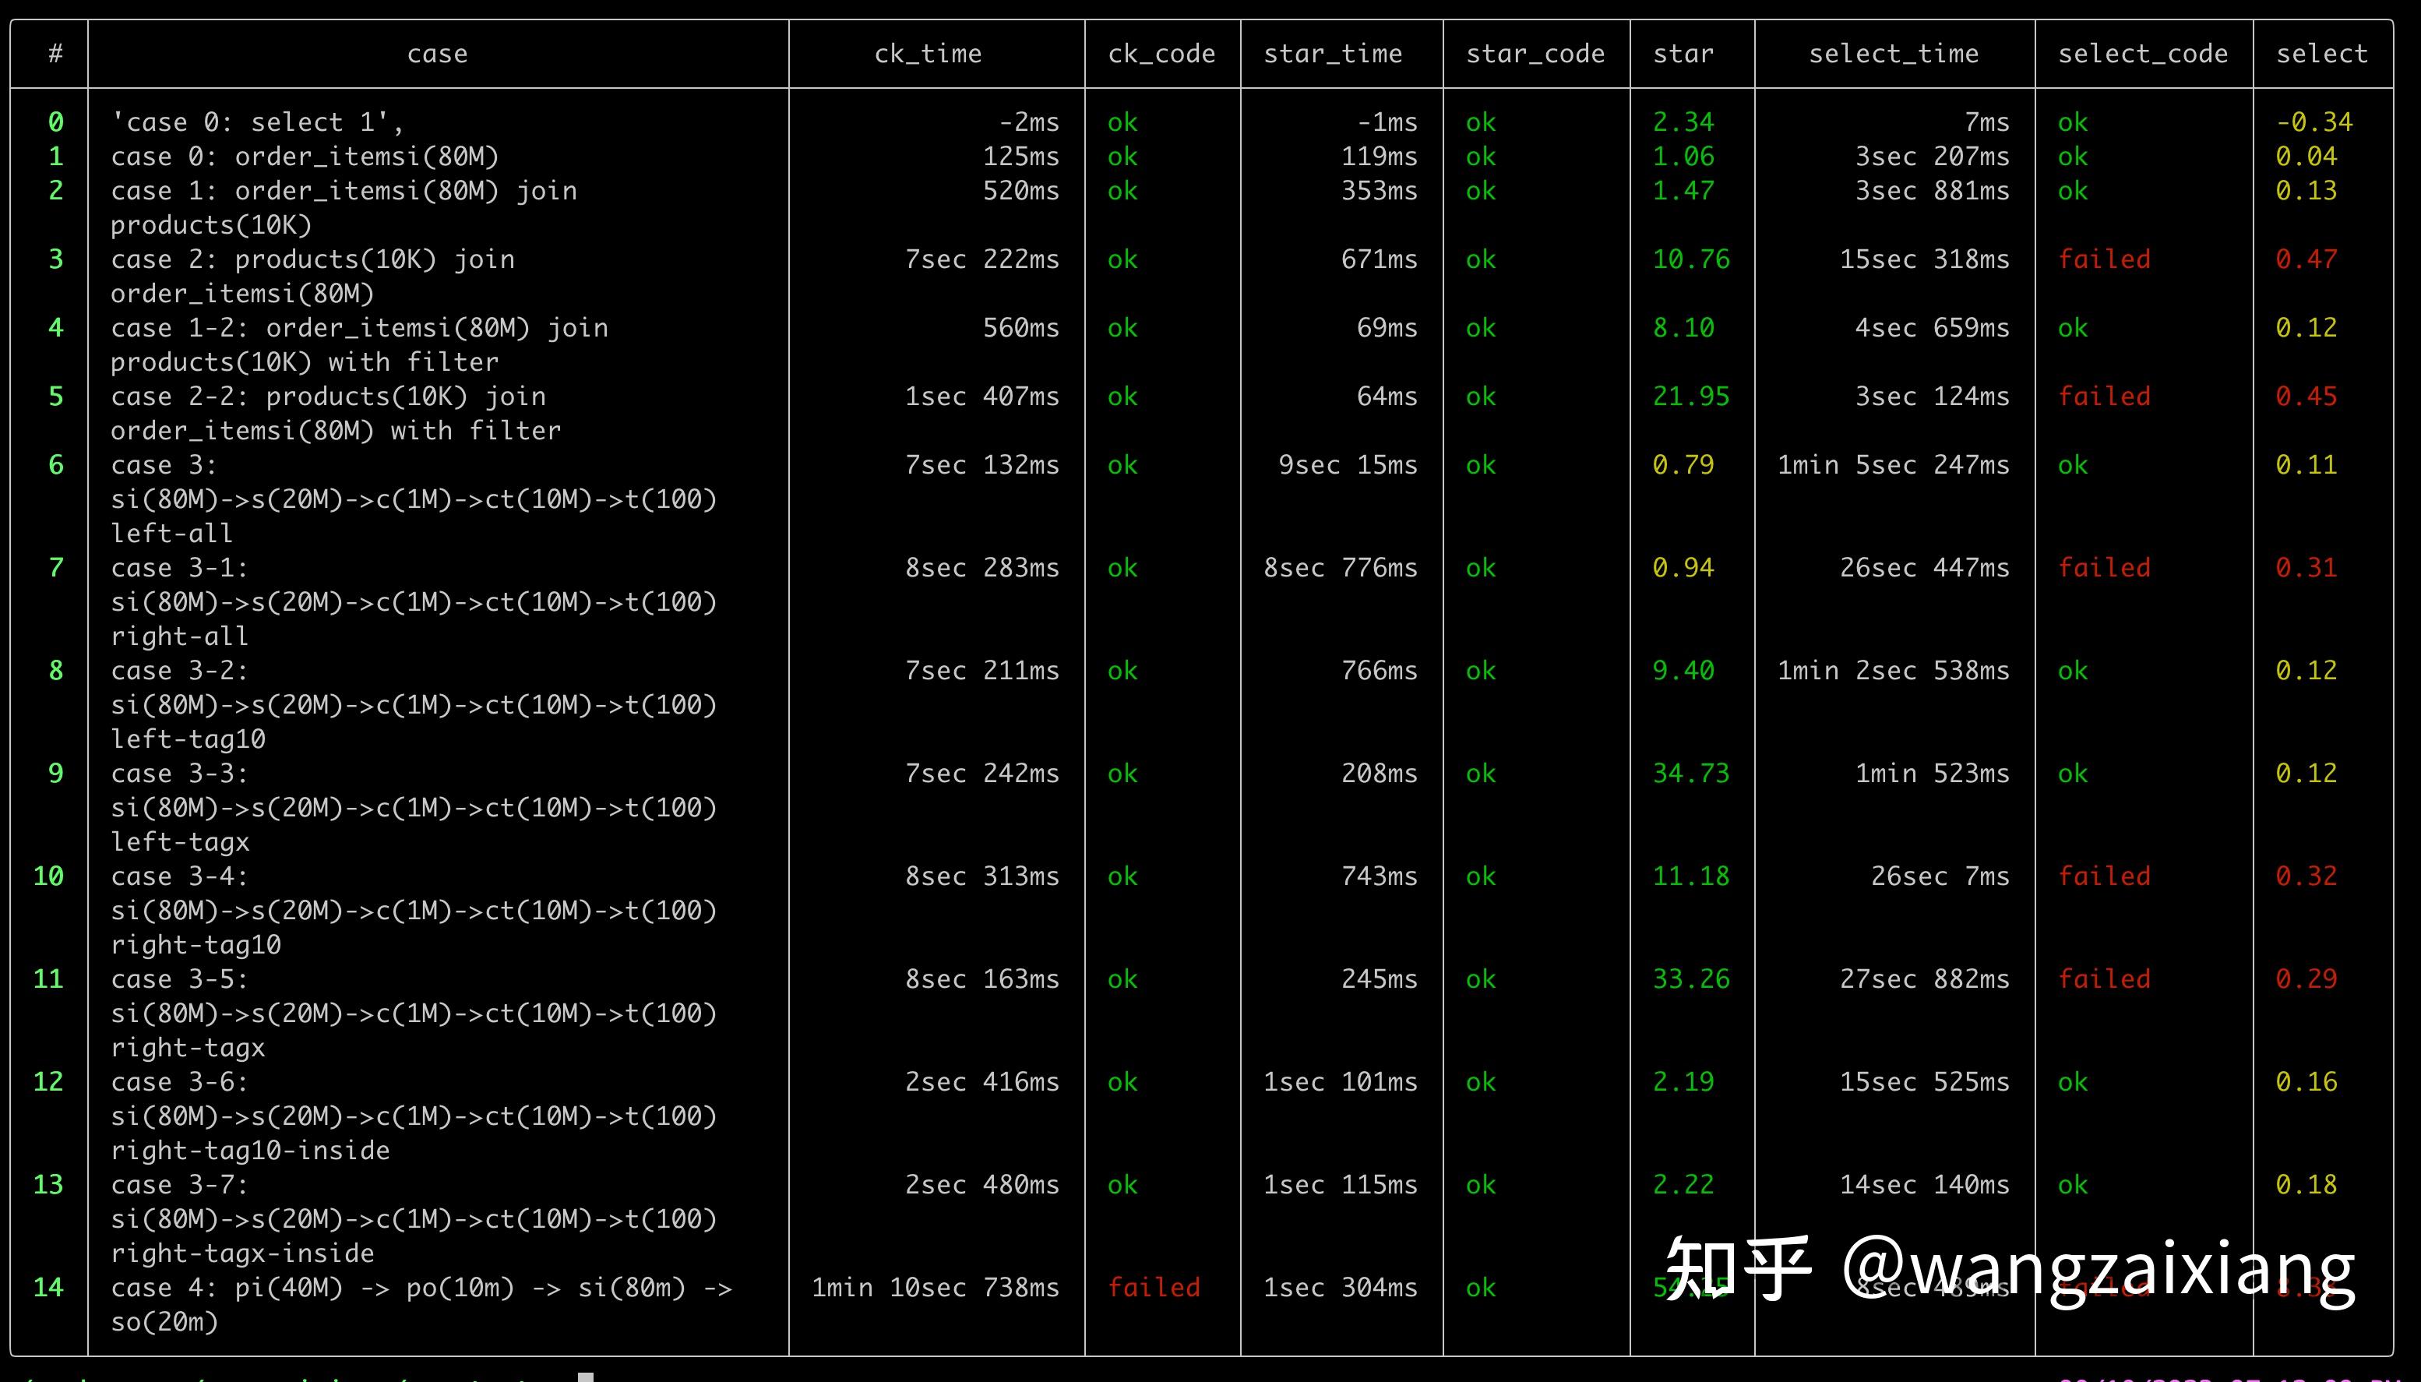Click the failed select_code in row 3
The image size is (2421, 1382).
[2104, 259]
